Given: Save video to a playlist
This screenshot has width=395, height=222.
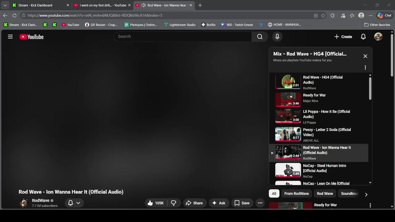Looking at the screenshot, I should click(x=242, y=203).
